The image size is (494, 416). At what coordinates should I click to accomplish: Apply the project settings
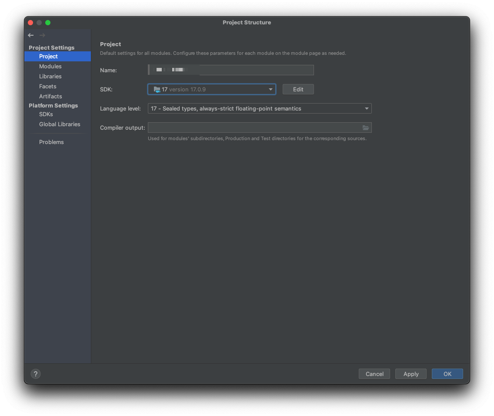coord(411,374)
